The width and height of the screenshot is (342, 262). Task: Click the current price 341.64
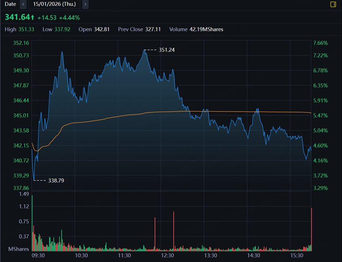[x=17, y=17]
